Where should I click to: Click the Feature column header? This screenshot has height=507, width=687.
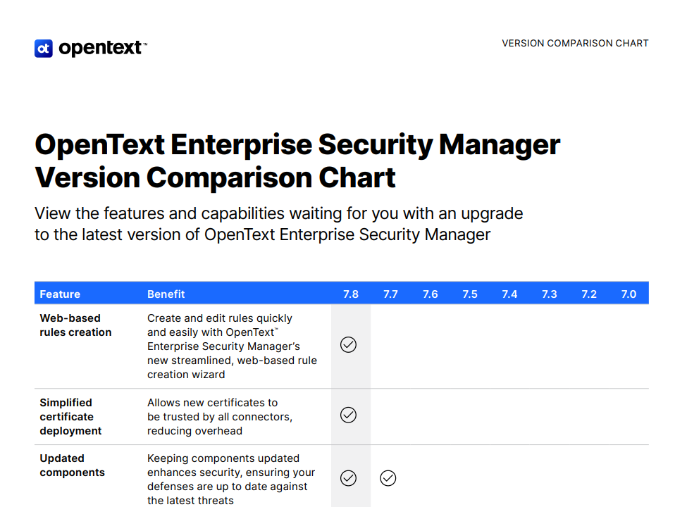pyautogui.click(x=60, y=294)
